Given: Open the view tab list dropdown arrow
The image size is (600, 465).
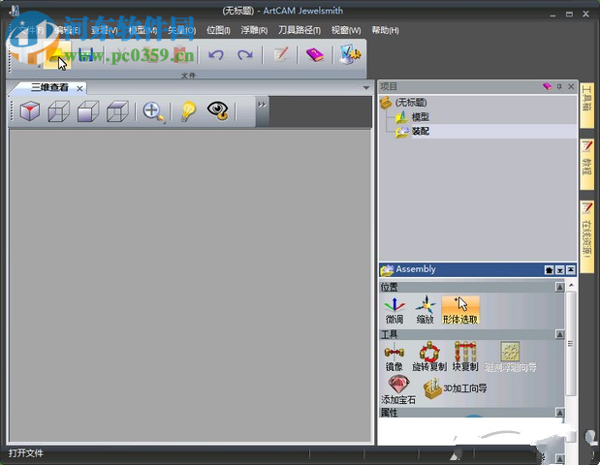Looking at the screenshot, I should 366,88.
